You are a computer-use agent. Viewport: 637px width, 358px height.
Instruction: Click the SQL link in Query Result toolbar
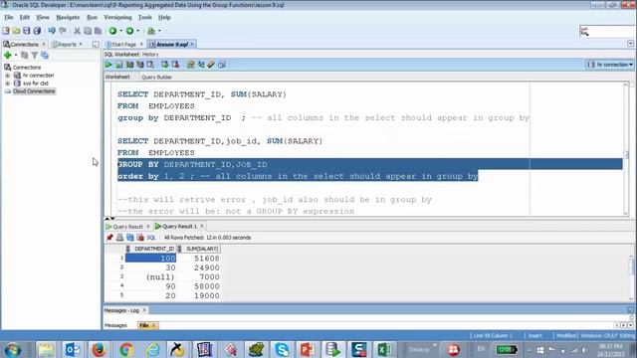[151, 238]
